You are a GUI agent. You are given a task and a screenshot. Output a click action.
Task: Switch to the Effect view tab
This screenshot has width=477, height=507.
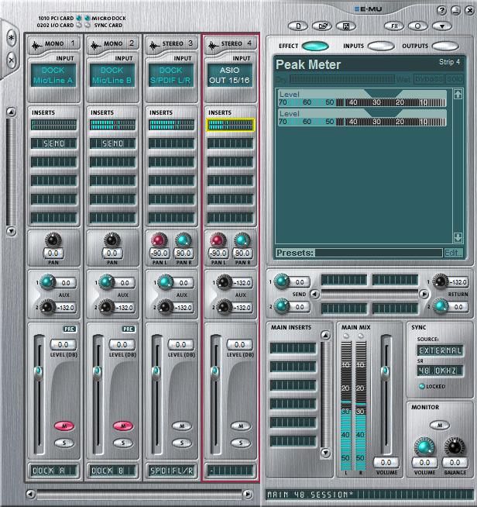315,46
